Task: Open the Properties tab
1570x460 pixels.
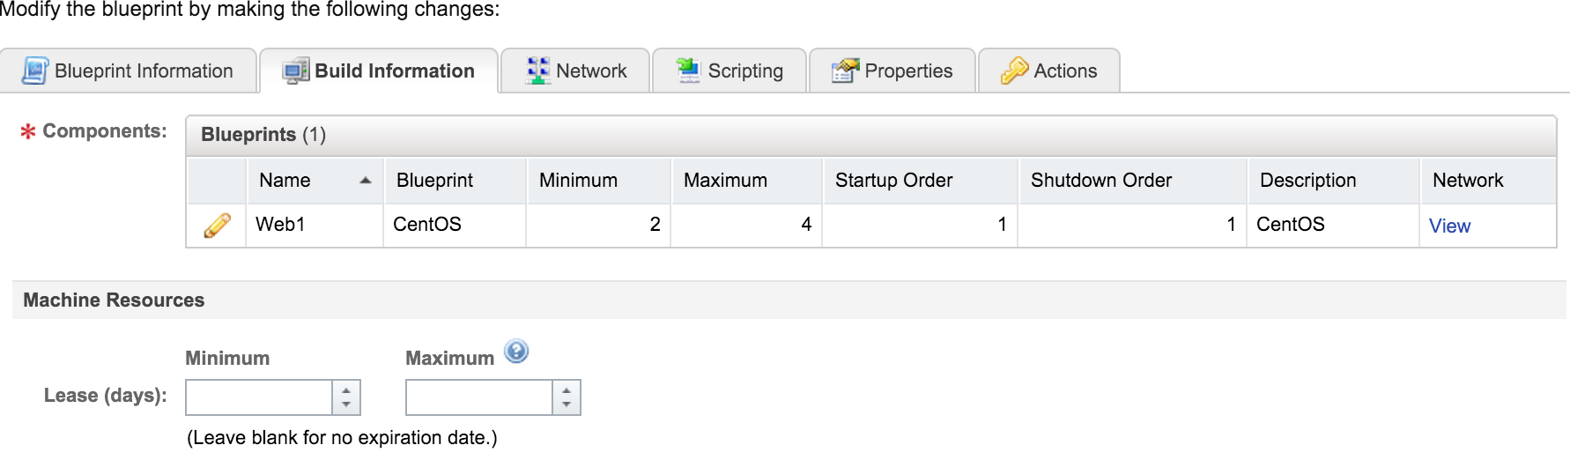Action: click(907, 70)
